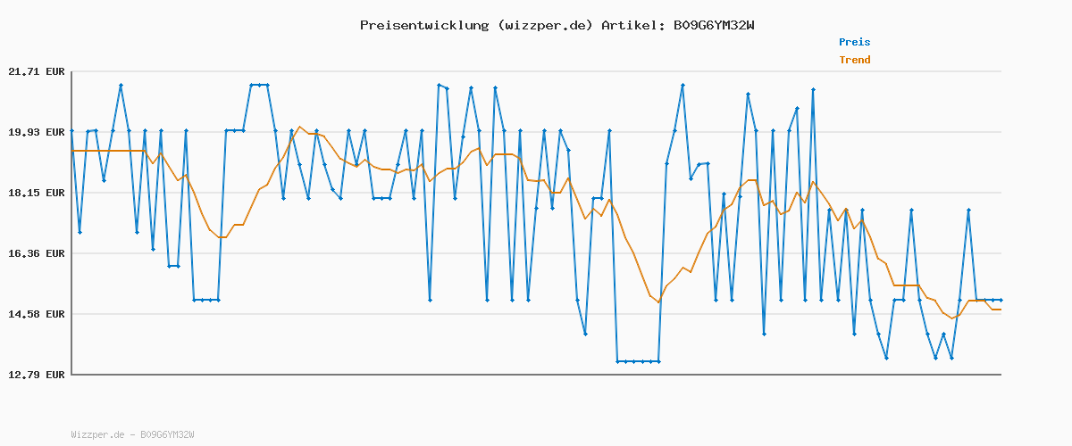Click the 'Preis' legend label

coord(854,42)
